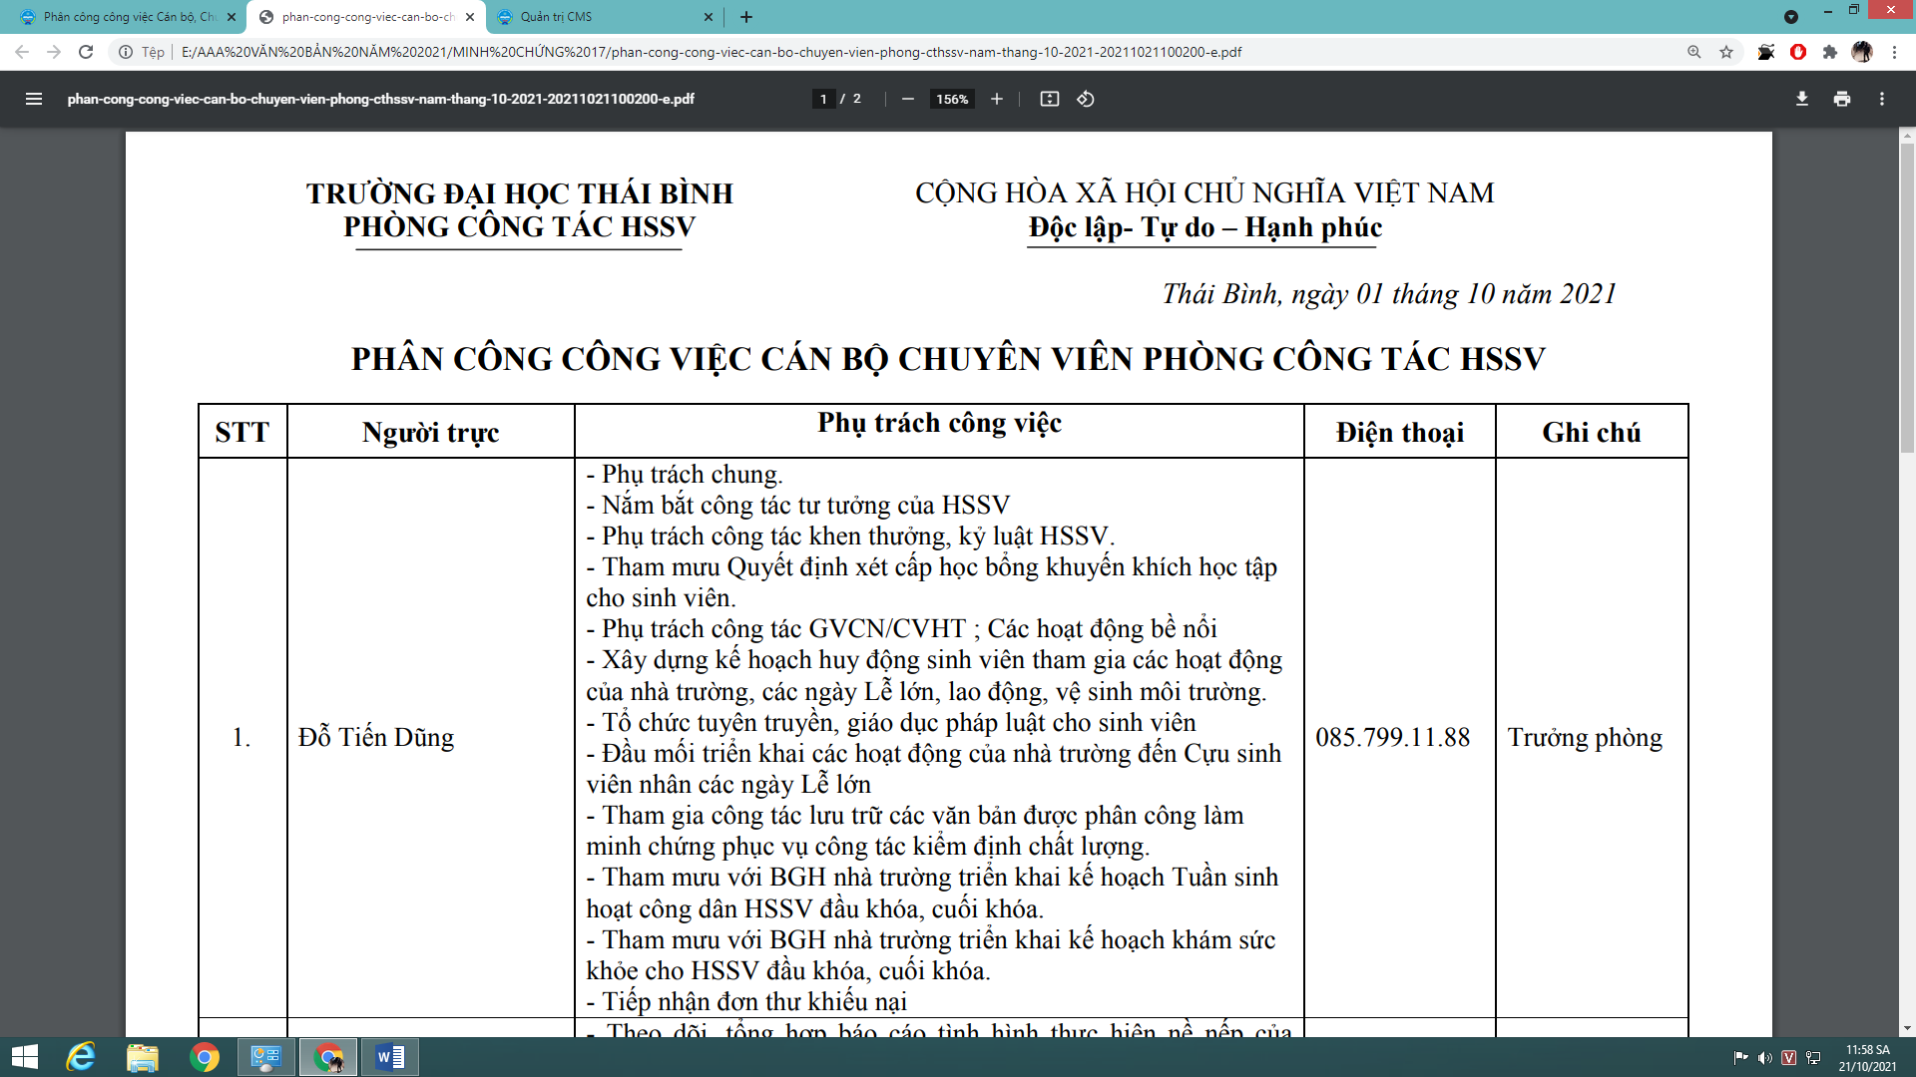Click the scrollbar up arrow
Viewport: 1916px width, 1077px height.
[1907, 135]
